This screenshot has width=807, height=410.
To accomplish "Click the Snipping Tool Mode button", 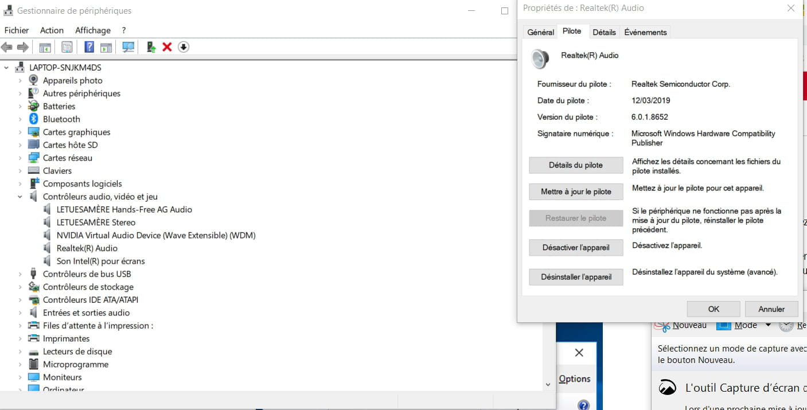I will coord(738,325).
